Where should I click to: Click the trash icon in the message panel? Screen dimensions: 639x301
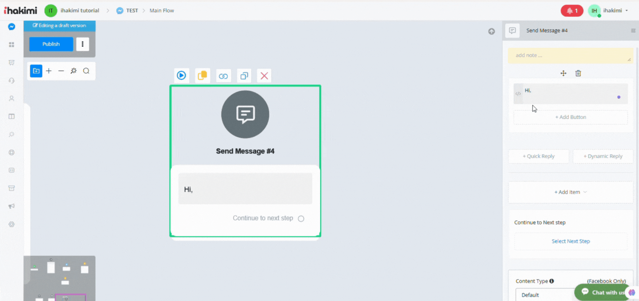pos(578,73)
